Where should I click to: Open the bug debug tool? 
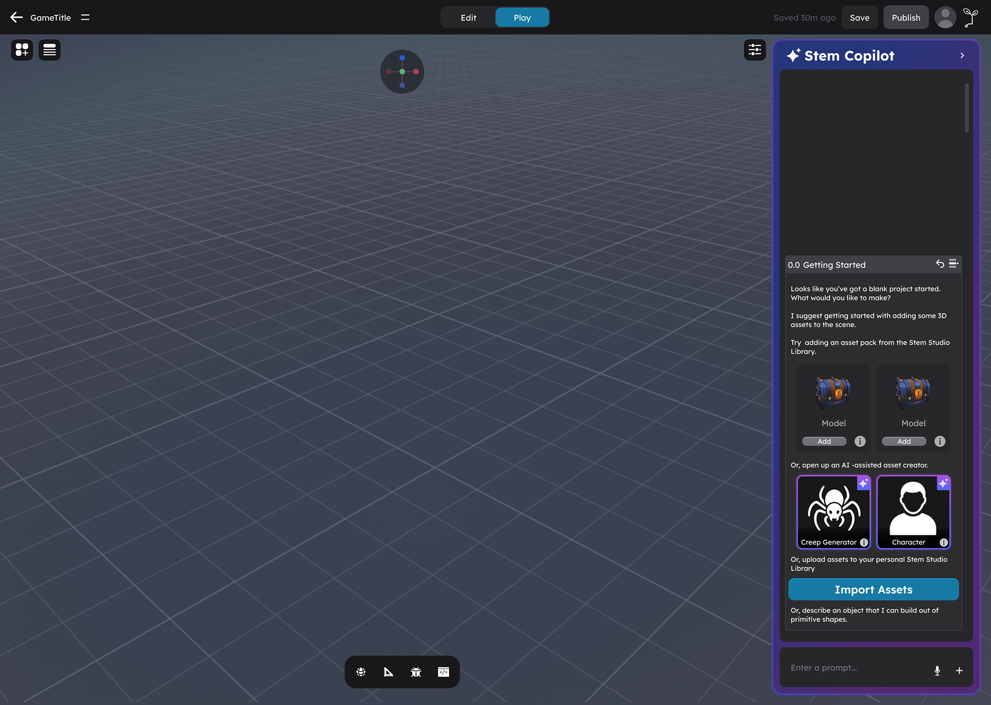click(416, 672)
